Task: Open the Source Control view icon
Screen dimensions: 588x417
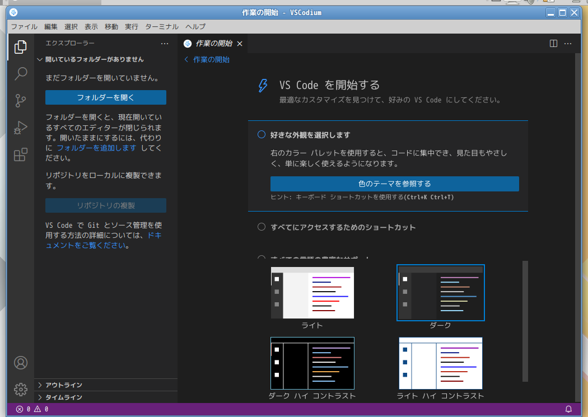Action: pos(21,101)
